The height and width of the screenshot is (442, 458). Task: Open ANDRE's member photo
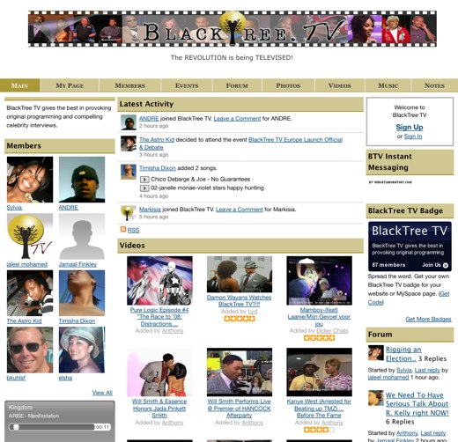pos(82,180)
